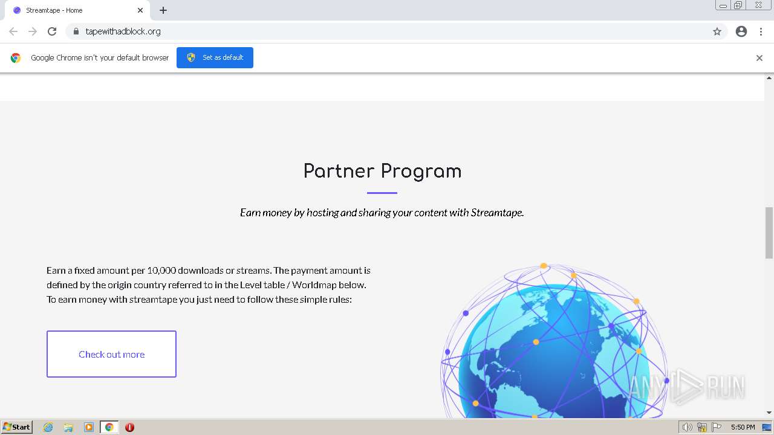Viewport: 774px width, 435px height.
Task: Click the Chrome logo in the notification bar
Action: tap(16, 58)
